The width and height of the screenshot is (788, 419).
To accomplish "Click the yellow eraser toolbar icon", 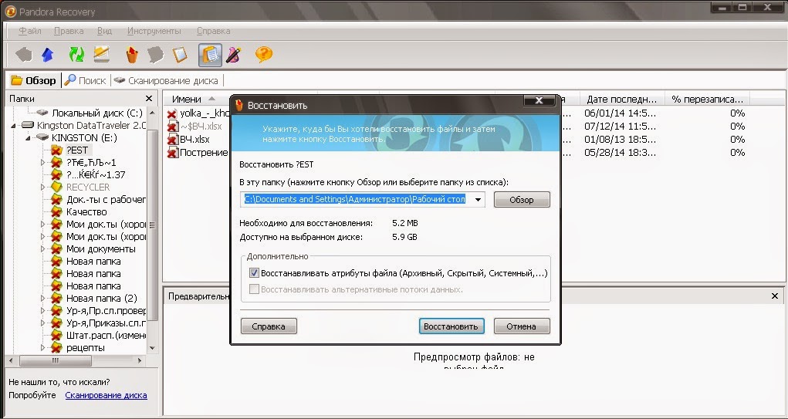I will [102, 54].
